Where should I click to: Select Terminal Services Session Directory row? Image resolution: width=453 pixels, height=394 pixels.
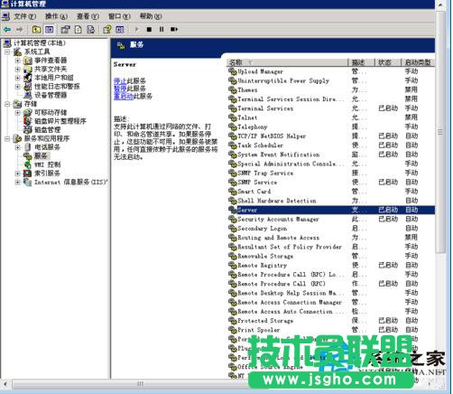click(331, 98)
